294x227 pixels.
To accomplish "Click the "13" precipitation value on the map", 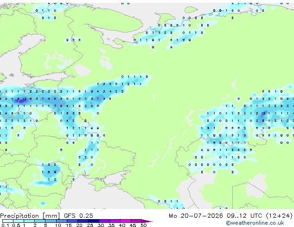I will [x=263, y=113].
